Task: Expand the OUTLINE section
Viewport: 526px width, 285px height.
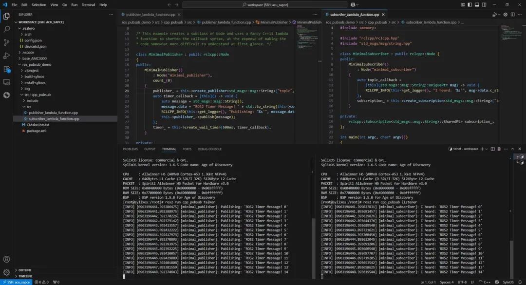Action: pyautogui.click(x=24, y=270)
